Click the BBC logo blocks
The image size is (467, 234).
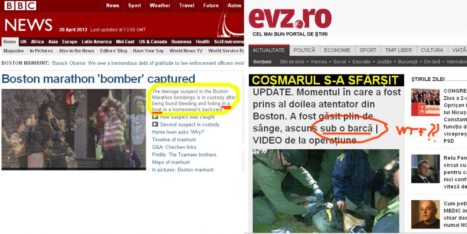[x=20, y=5]
